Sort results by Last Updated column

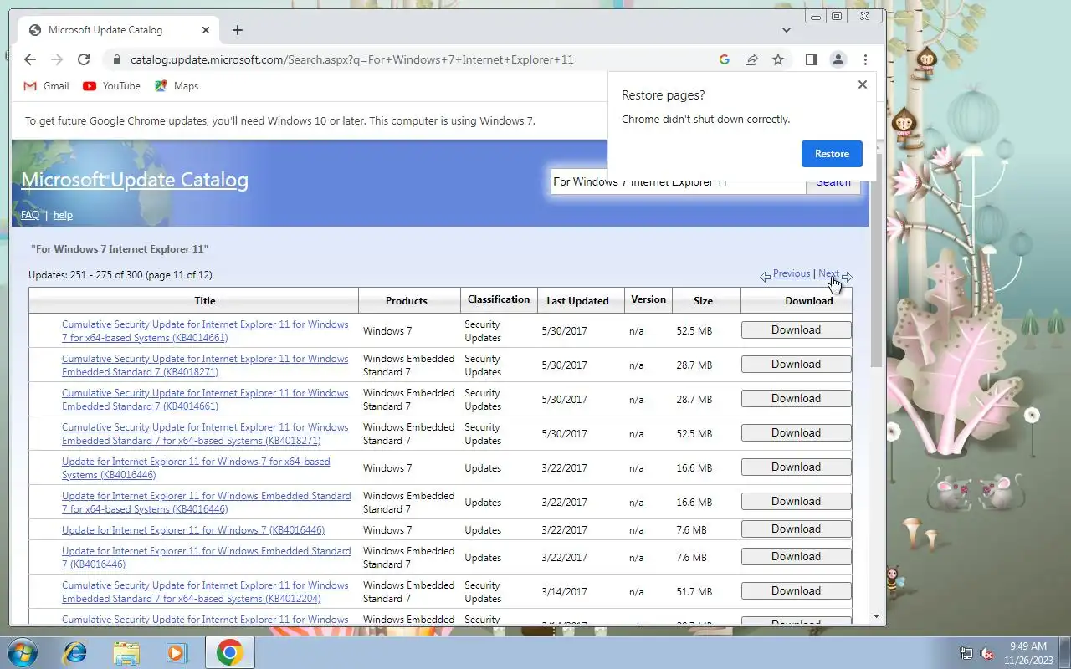(577, 301)
